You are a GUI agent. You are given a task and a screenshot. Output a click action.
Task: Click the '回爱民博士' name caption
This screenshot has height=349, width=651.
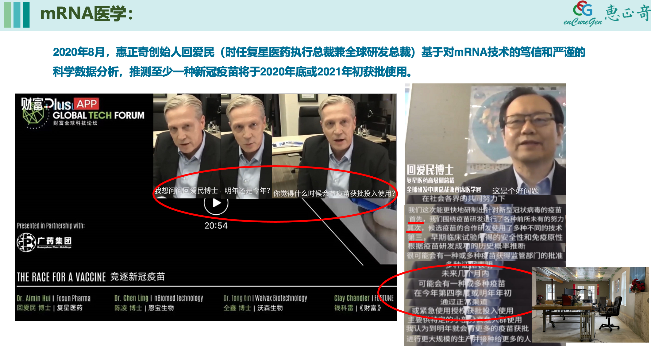tap(430, 170)
